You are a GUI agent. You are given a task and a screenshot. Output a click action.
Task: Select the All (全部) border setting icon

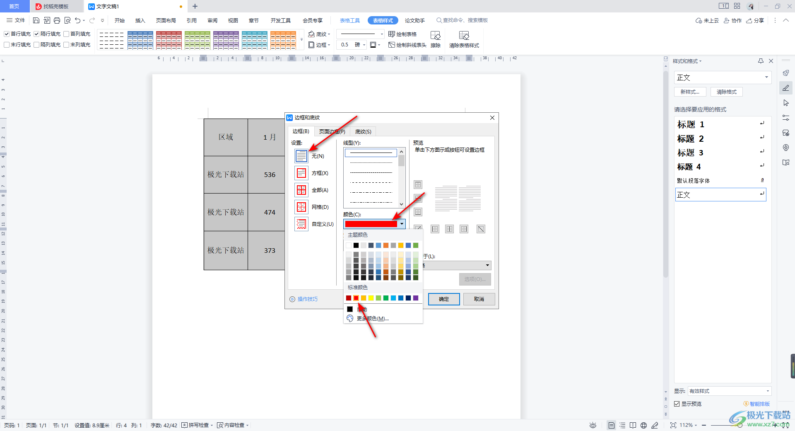click(x=301, y=190)
